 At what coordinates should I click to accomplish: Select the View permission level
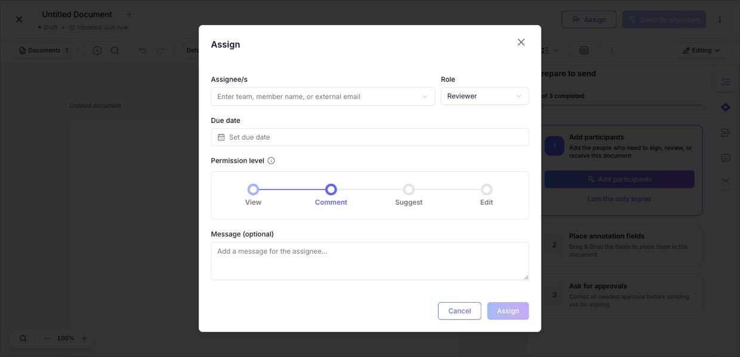(x=253, y=189)
